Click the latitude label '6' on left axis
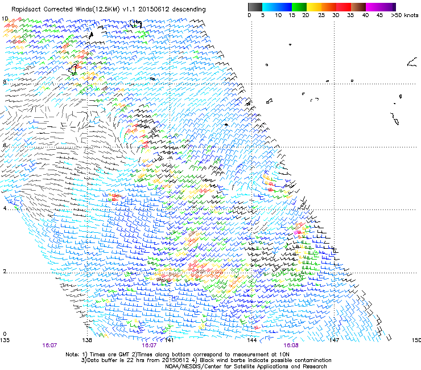421x370 pixels. click(5, 145)
